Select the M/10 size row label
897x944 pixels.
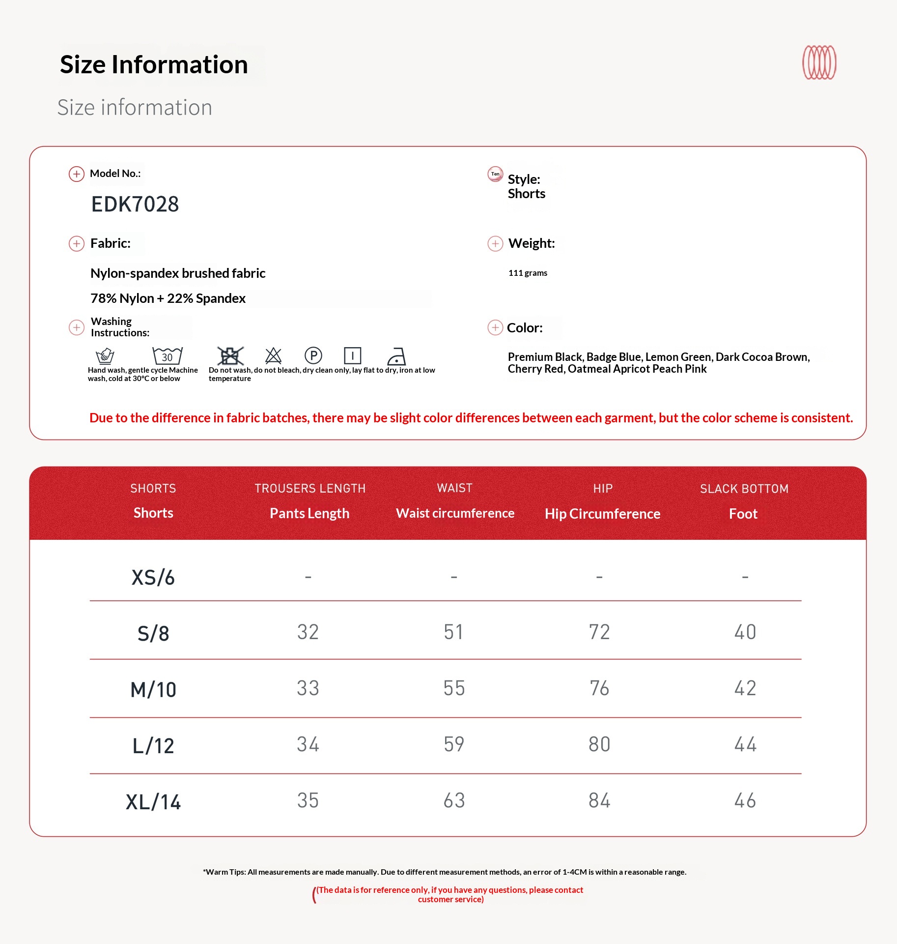click(x=153, y=689)
